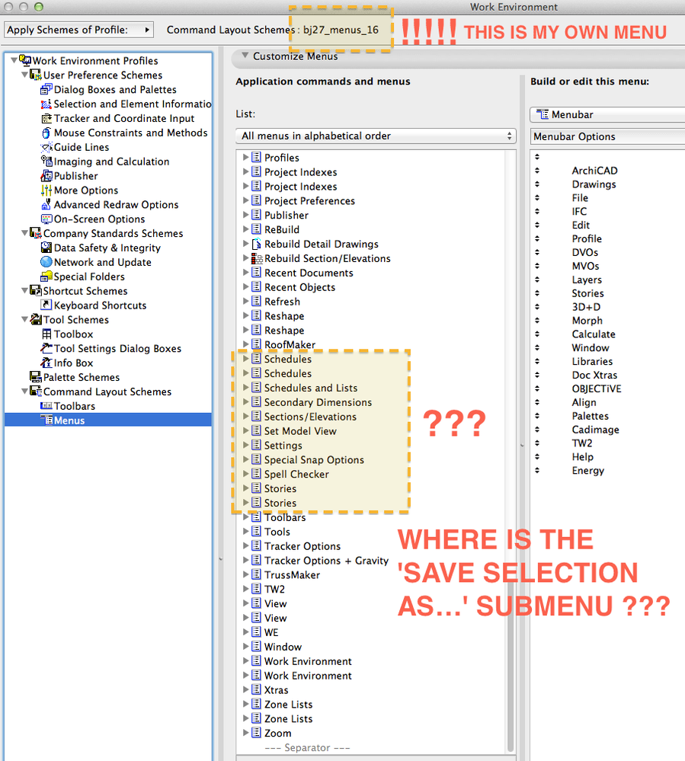Click the Guide Lines icon
The width and height of the screenshot is (685, 761).
pyautogui.click(x=46, y=147)
